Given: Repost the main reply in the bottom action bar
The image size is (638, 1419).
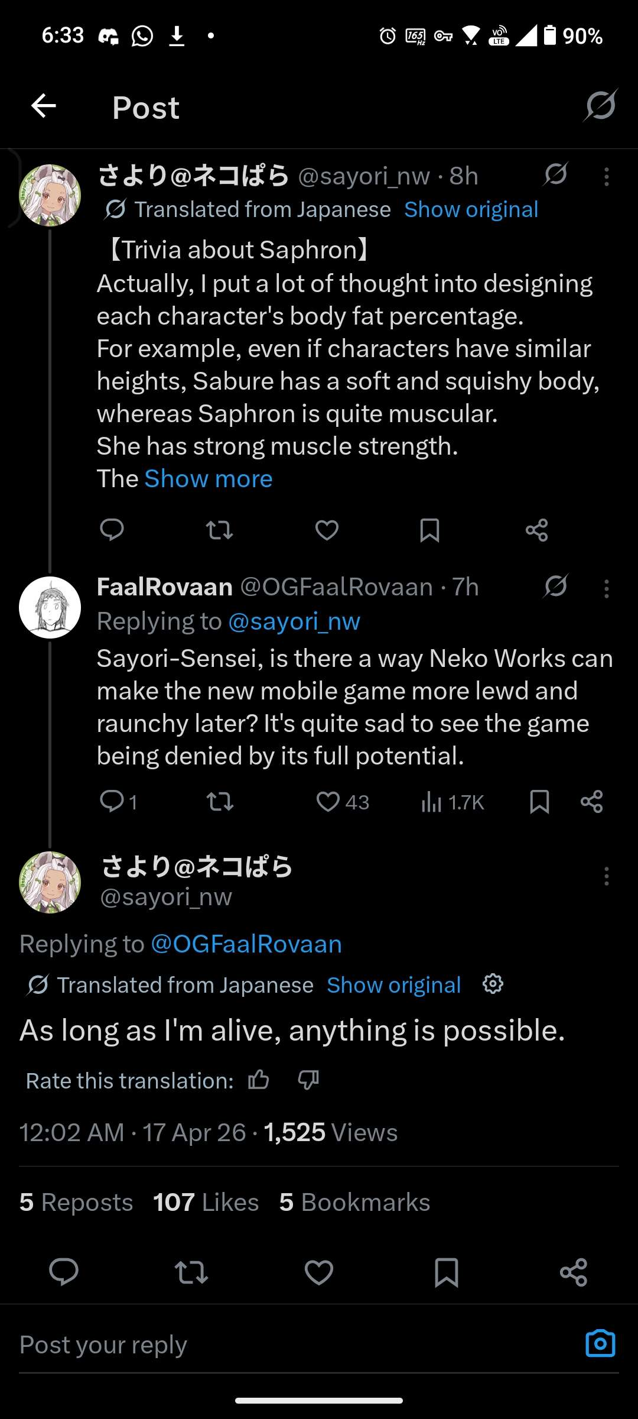Looking at the screenshot, I should point(191,1272).
